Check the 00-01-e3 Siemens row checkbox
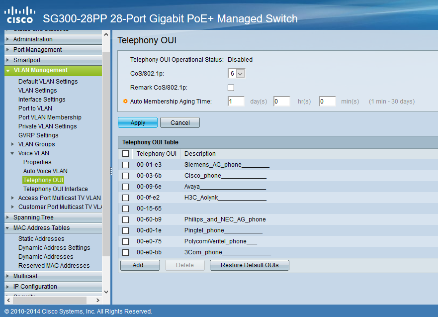This screenshot has width=438, height=317. [x=126, y=165]
